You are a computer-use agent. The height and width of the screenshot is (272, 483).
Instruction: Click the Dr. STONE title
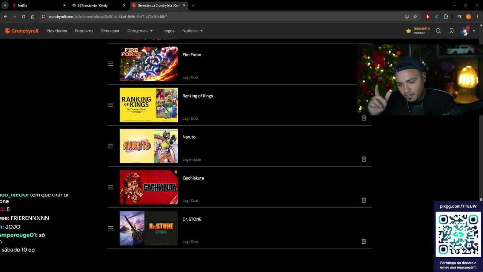[192, 219]
